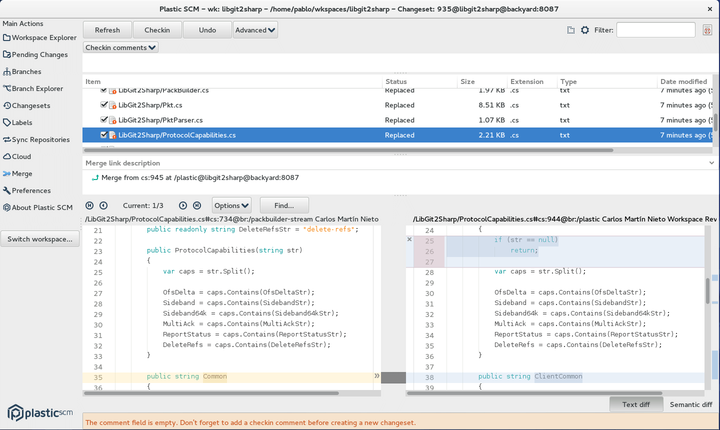Sort by the Status column header
The width and height of the screenshot is (720, 430).
coord(420,81)
